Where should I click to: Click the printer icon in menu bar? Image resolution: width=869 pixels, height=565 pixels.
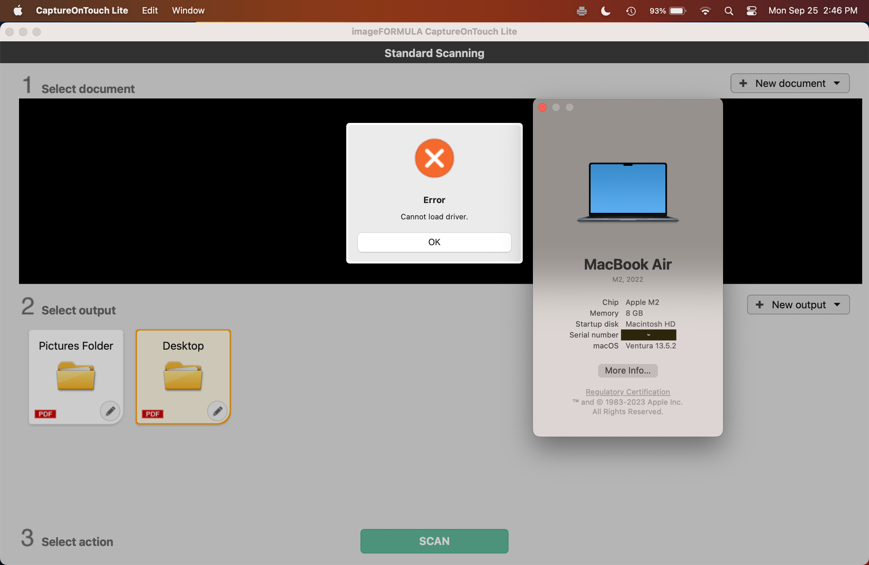tap(581, 11)
